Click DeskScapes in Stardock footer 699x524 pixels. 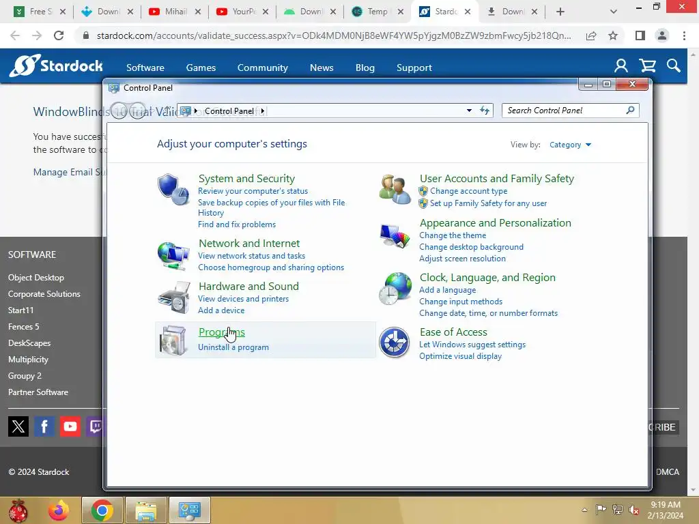[x=29, y=343]
